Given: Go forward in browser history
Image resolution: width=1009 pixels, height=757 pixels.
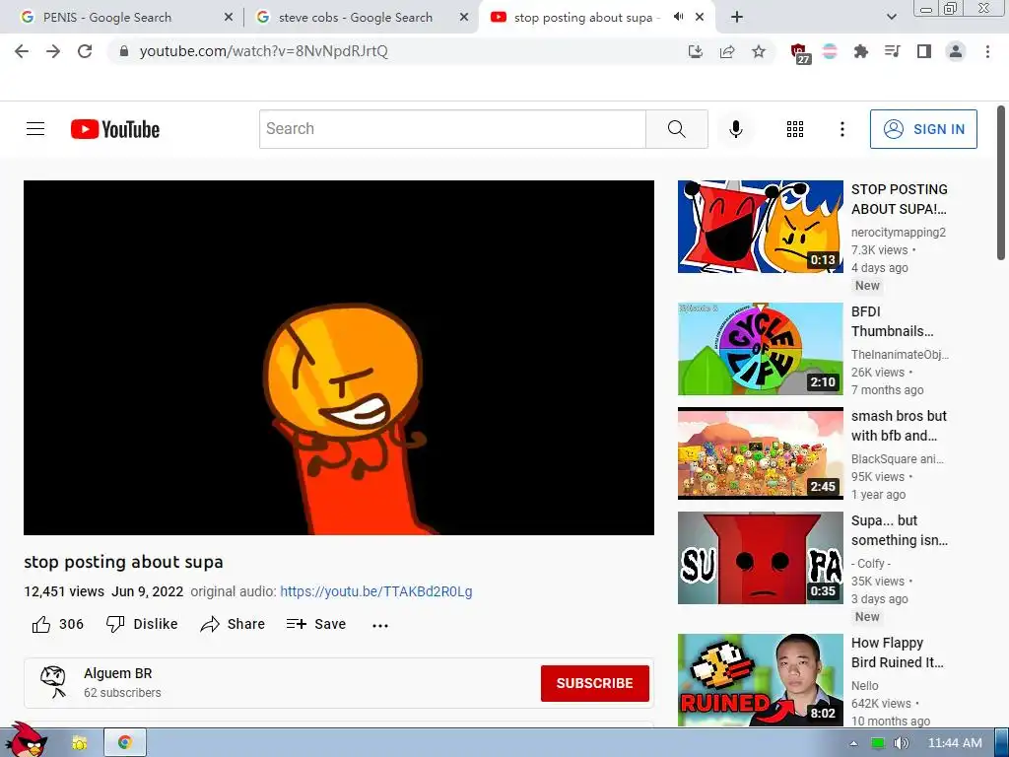Looking at the screenshot, I should click(53, 51).
